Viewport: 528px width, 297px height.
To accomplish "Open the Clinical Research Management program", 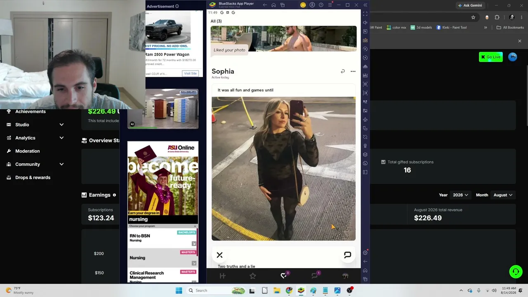I will pos(163,276).
